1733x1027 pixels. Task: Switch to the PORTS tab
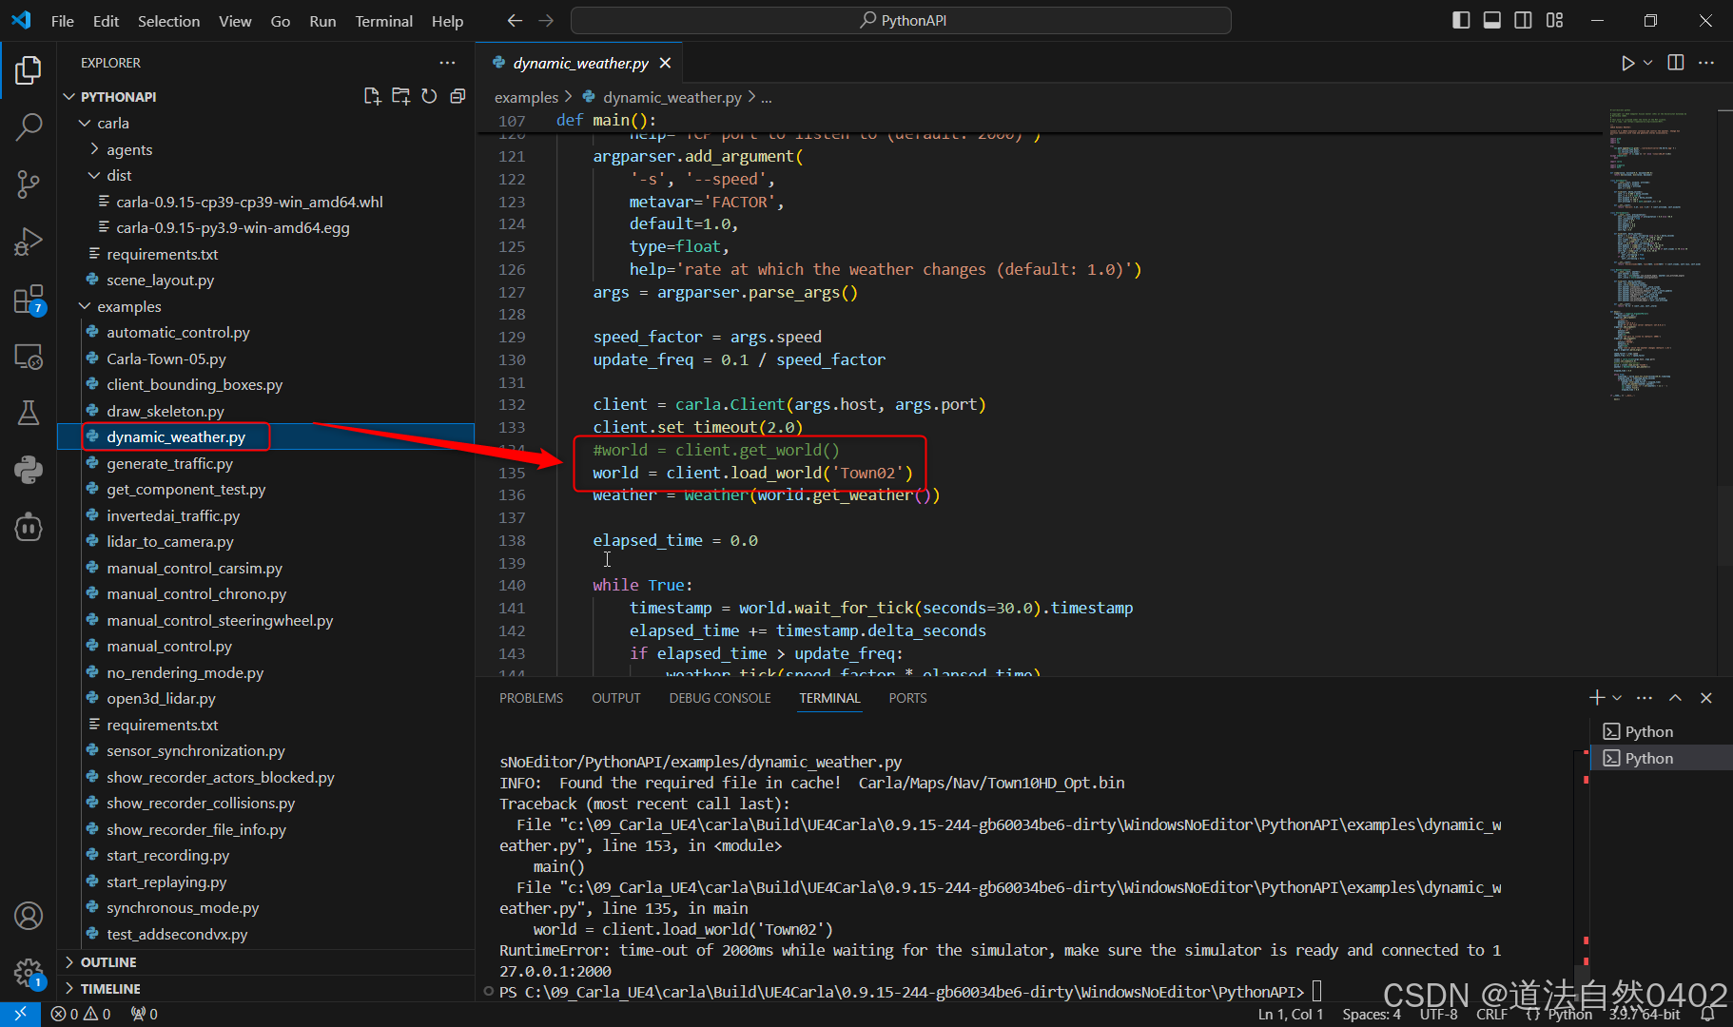coord(907,698)
